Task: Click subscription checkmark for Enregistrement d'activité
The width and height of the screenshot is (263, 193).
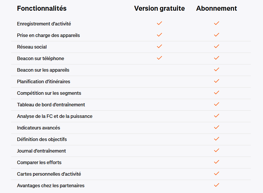Action: pos(216,23)
